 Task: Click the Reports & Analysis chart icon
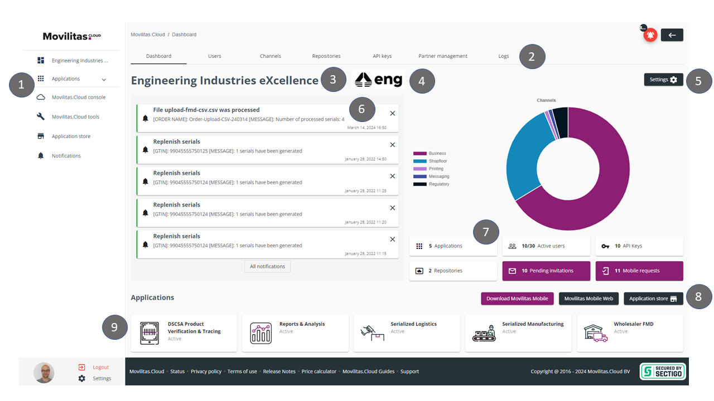(x=260, y=333)
